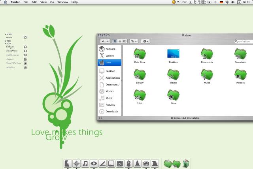The width and height of the screenshot is (253, 169).
Task: Select Desktop in the Finder sidebar
Action: (x=110, y=71)
